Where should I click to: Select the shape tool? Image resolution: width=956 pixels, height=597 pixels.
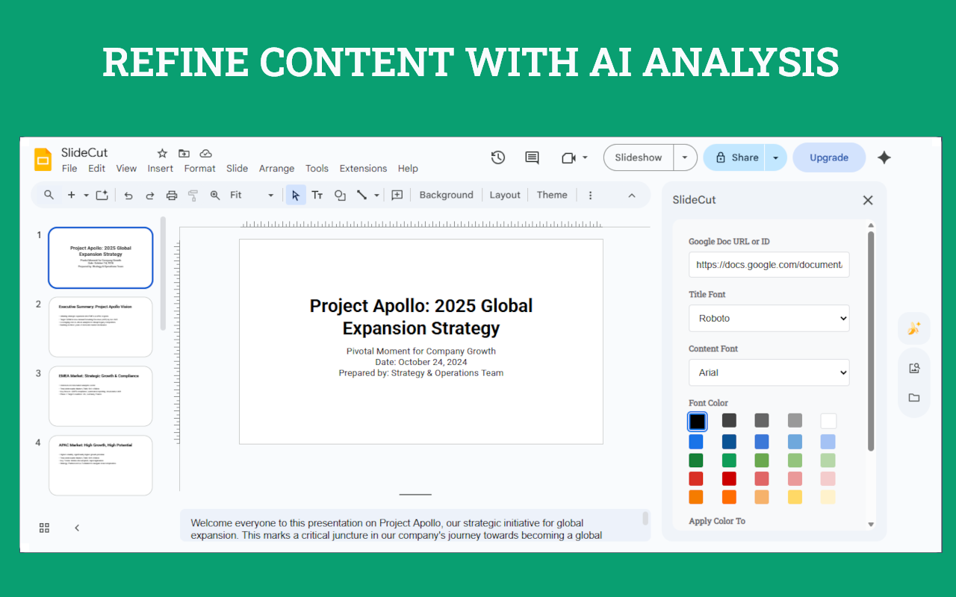pyautogui.click(x=340, y=195)
